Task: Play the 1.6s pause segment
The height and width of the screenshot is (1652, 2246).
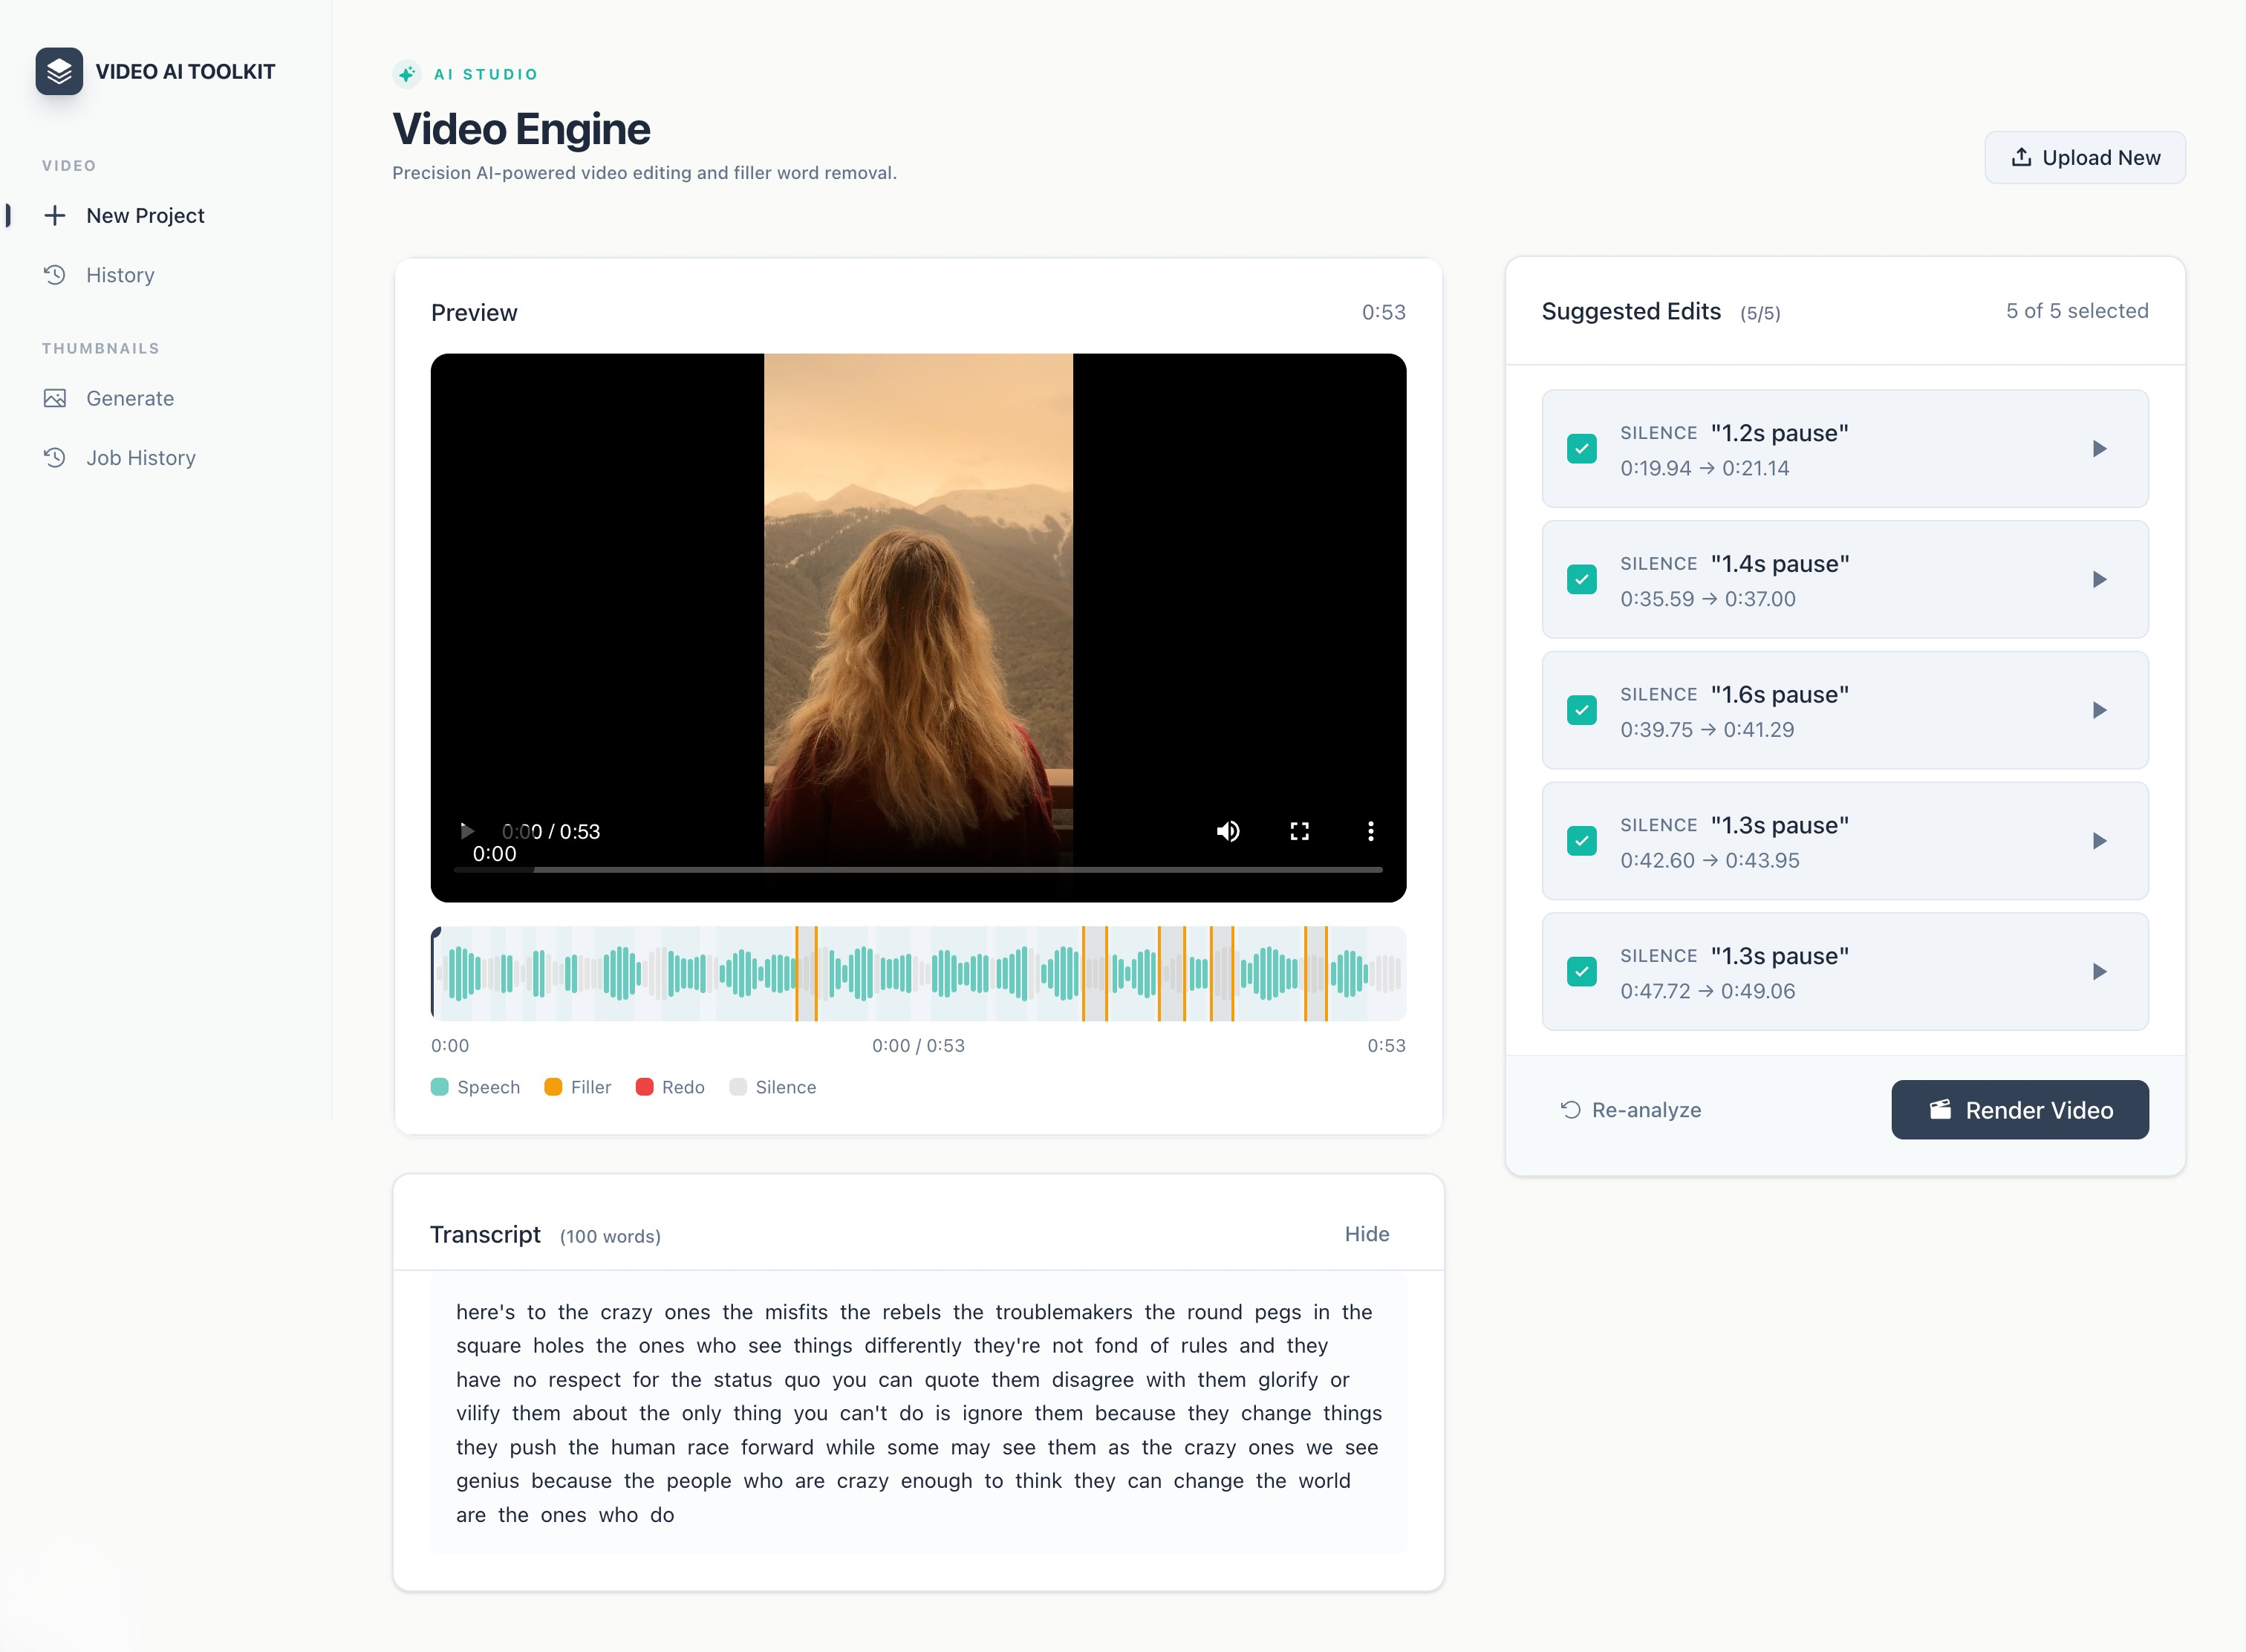Action: pyautogui.click(x=2099, y=710)
